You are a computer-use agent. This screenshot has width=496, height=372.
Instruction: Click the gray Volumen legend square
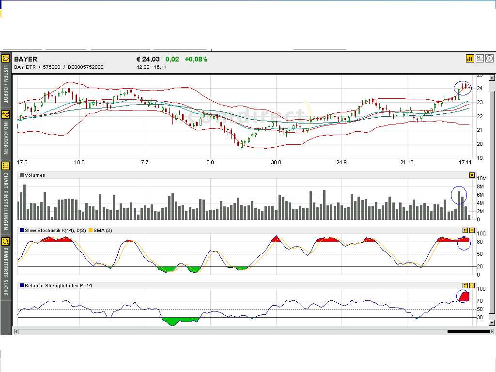(22, 175)
